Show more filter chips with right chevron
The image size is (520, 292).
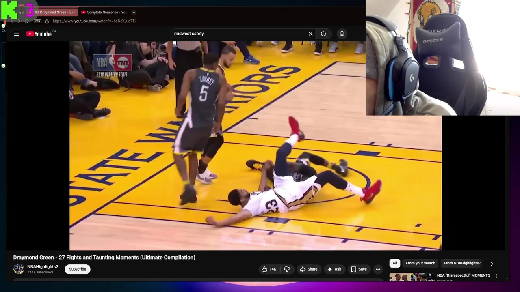click(x=492, y=264)
